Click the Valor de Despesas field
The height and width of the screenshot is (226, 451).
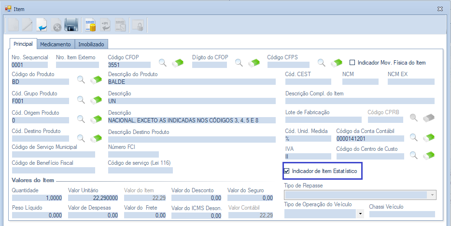tap(93, 215)
